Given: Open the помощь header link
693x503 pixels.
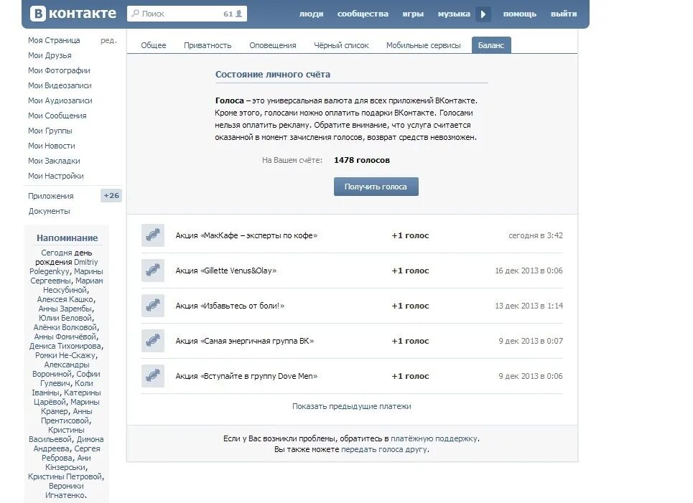Looking at the screenshot, I should 520,14.
